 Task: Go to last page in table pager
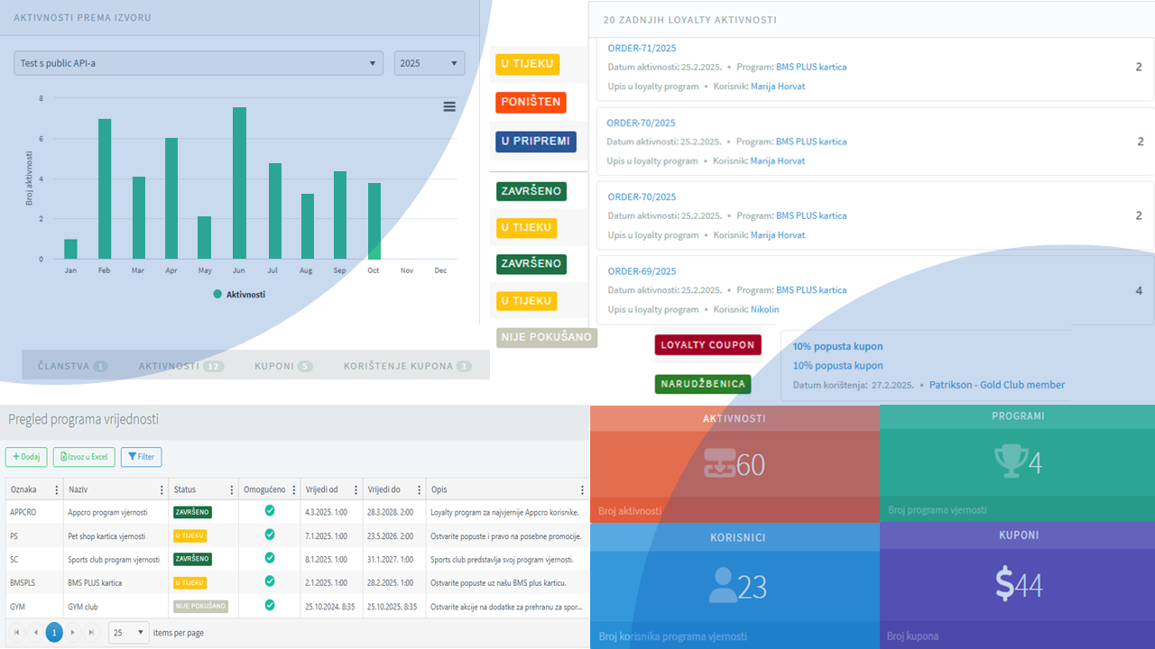click(x=91, y=632)
